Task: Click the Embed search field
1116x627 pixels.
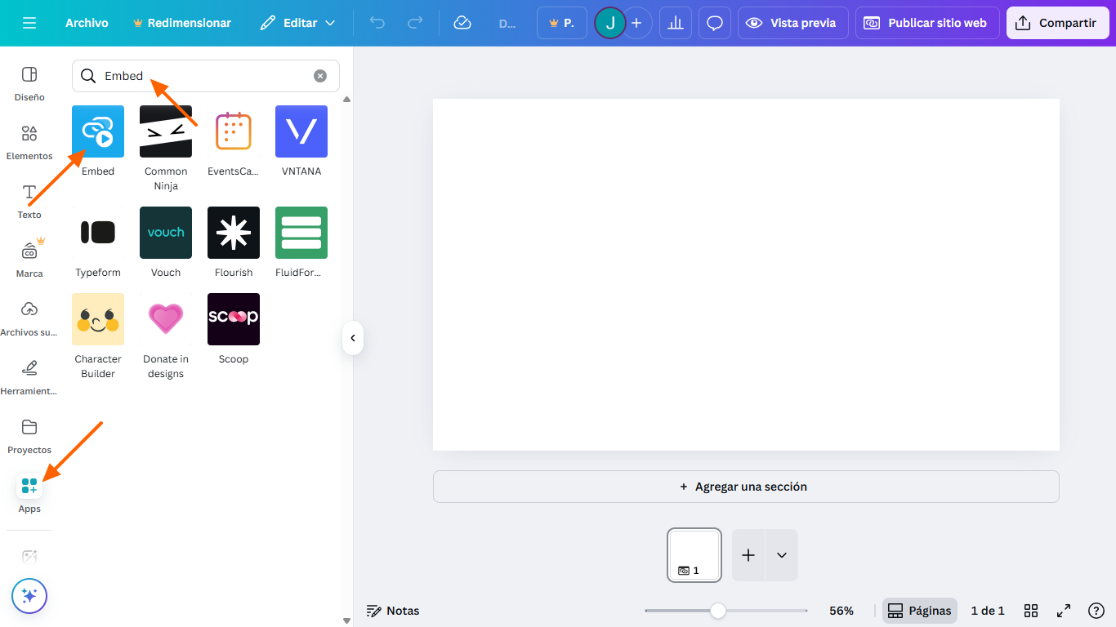Action: pyautogui.click(x=206, y=76)
